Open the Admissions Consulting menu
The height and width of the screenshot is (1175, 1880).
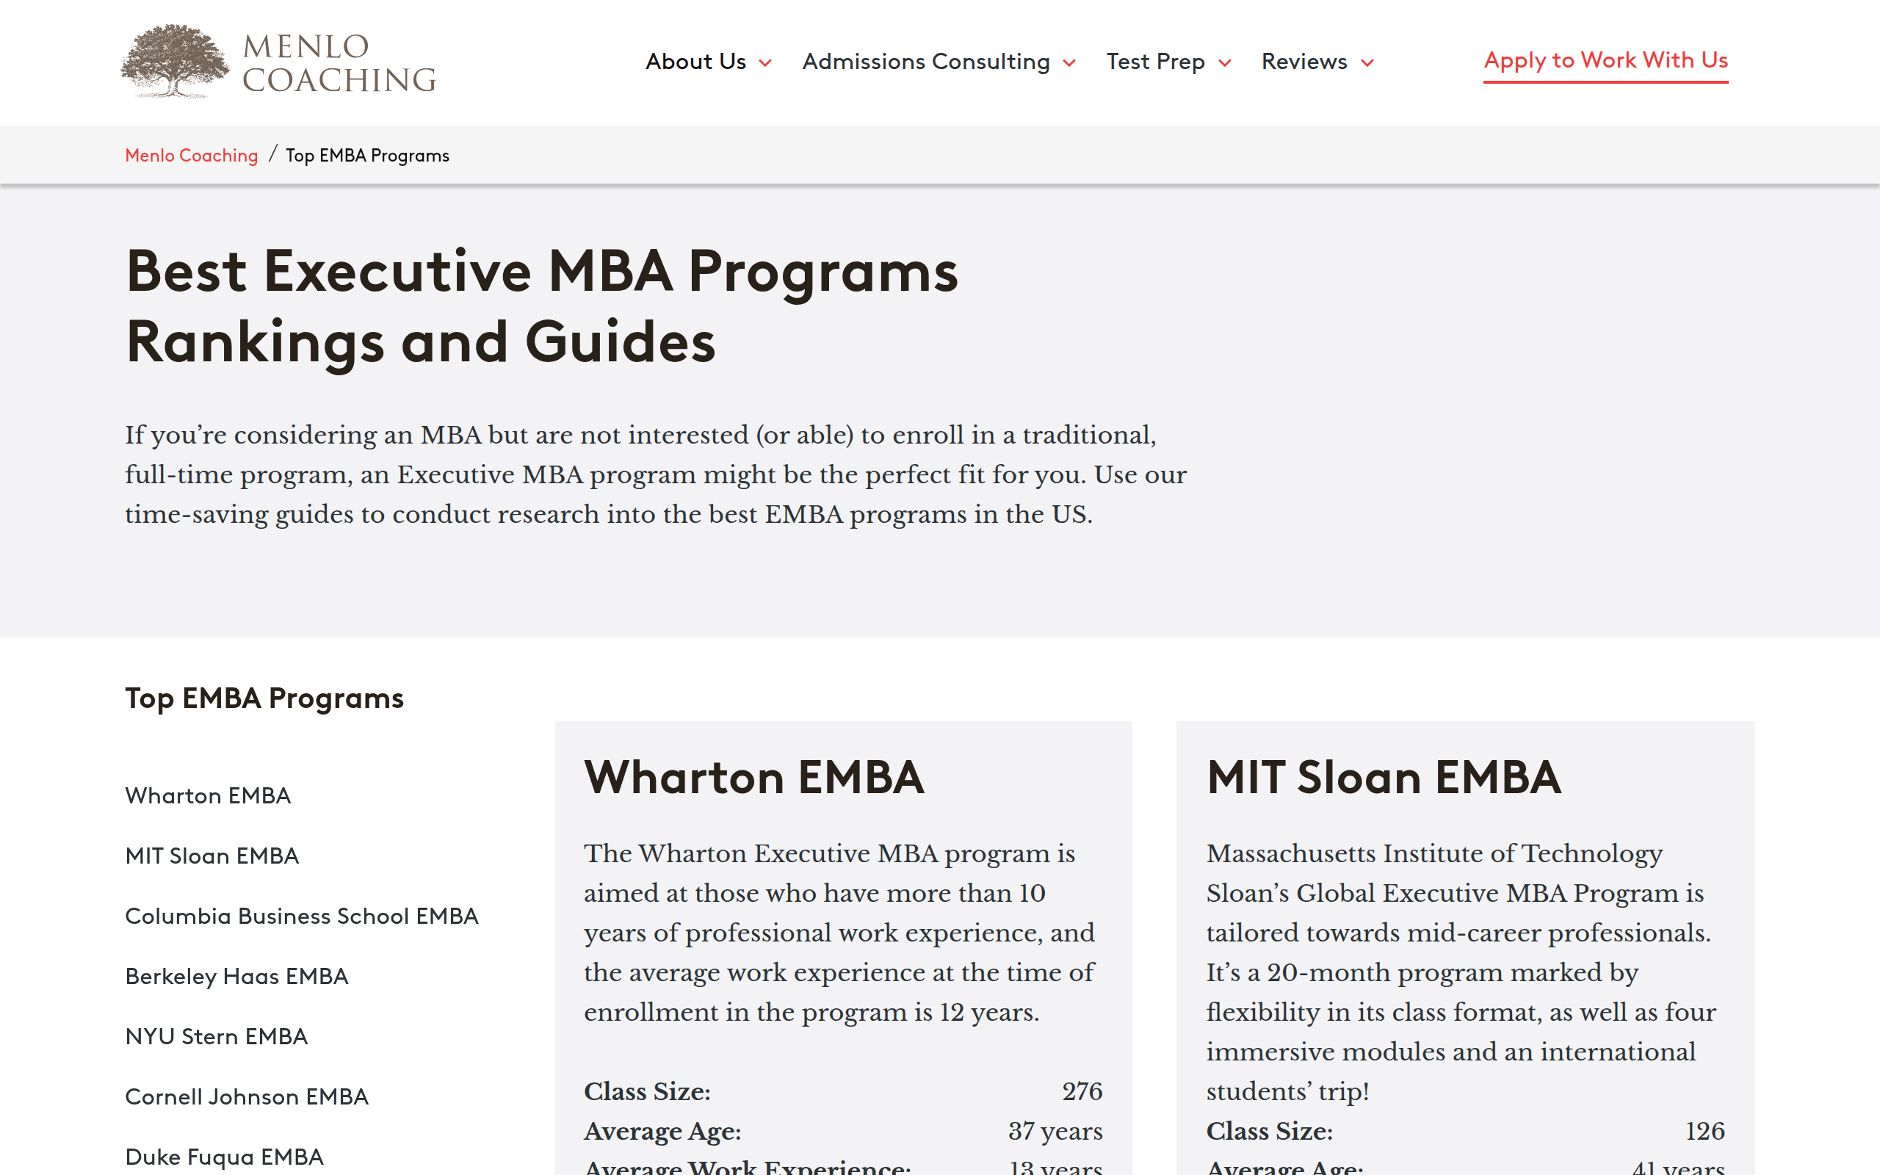click(925, 62)
